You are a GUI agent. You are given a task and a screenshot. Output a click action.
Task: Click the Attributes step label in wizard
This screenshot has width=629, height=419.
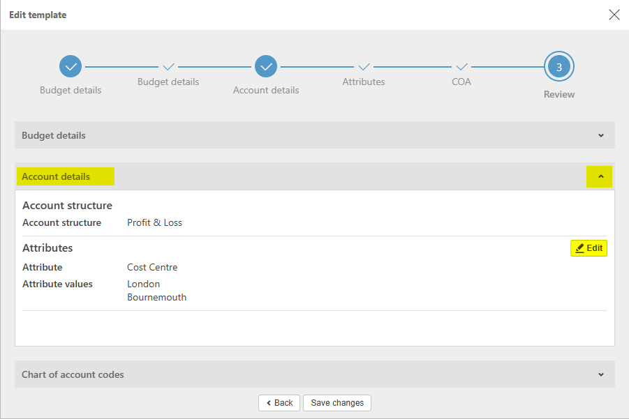click(364, 82)
